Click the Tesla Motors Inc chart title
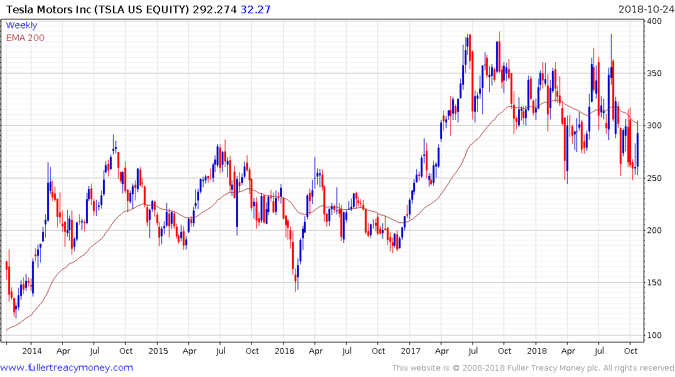 (x=98, y=9)
